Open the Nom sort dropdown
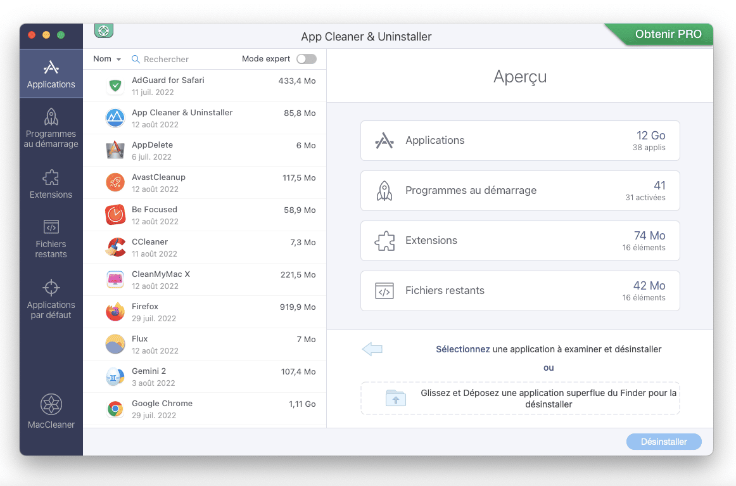This screenshot has width=736, height=486. pos(106,59)
